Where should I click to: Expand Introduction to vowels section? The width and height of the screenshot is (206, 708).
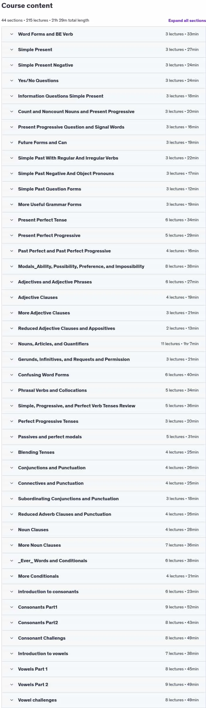[104, 654]
